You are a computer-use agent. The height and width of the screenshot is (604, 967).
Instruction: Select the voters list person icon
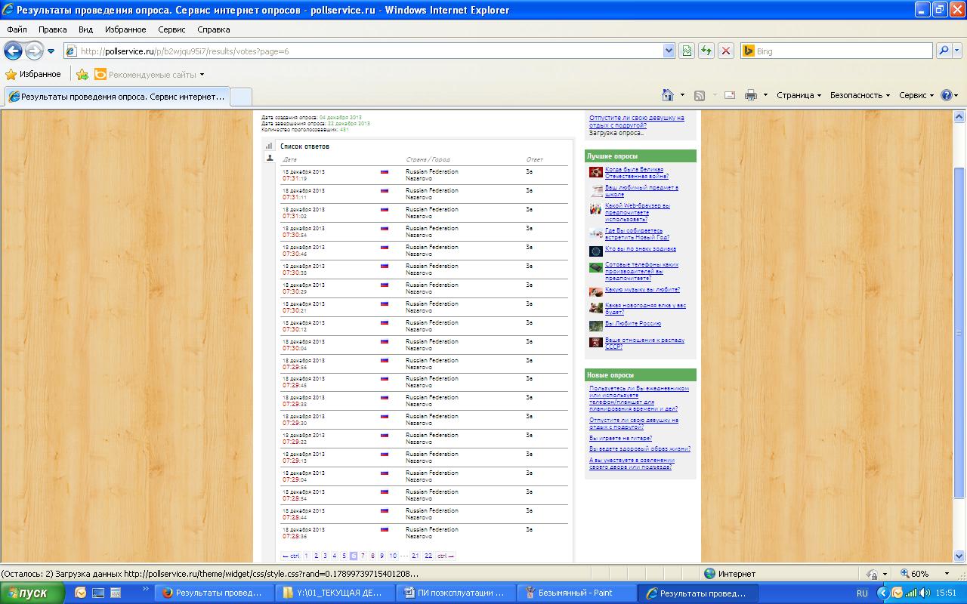pos(269,158)
